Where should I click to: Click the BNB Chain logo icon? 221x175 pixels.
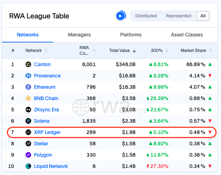[28, 98]
